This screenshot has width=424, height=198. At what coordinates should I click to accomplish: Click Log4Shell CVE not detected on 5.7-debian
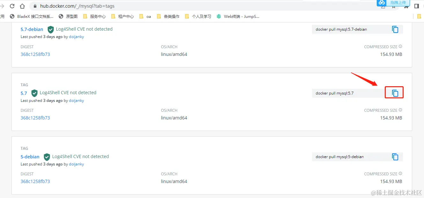84,29
